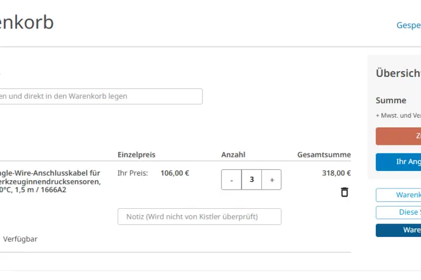Click the Einzelpreis column header
The image size is (421, 280).
point(136,155)
